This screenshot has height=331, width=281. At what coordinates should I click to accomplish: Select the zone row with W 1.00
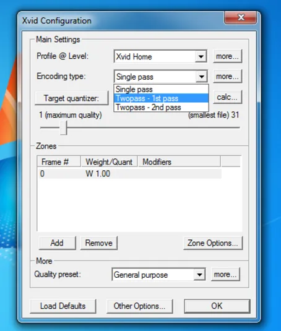coord(130,174)
